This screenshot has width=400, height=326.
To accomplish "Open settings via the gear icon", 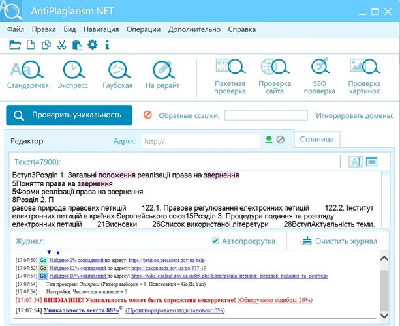I will tap(93, 45).
